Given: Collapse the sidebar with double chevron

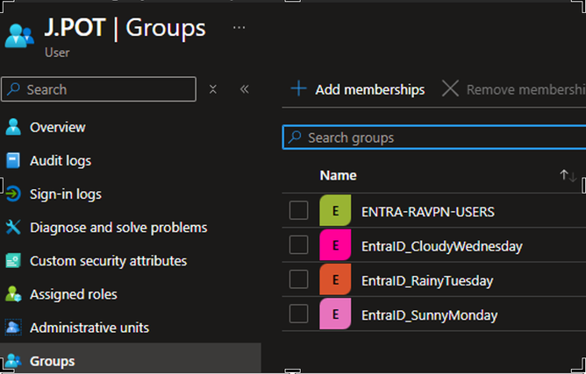Looking at the screenshot, I should point(245,89).
